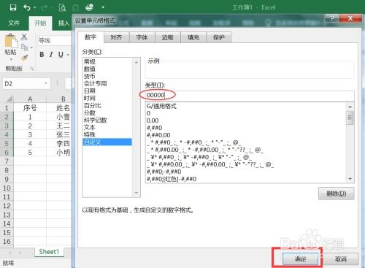
Task: Click the Print Preview icon
Action: point(62,7)
